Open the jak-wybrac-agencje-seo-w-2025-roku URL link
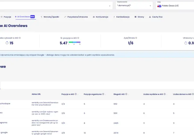 tap(45, 113)
